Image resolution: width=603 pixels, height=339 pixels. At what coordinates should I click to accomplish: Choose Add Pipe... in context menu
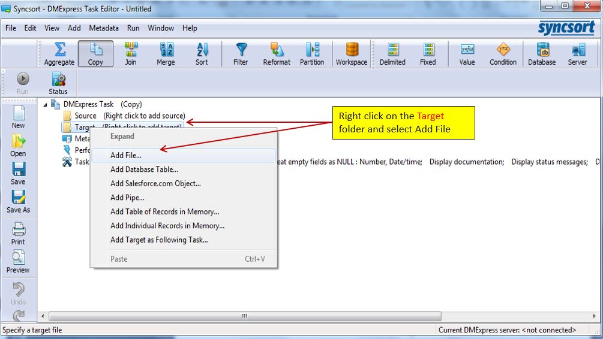point(184,198)
